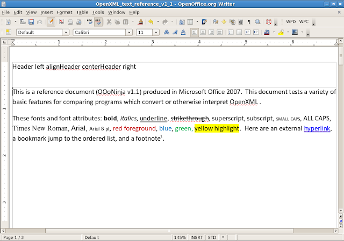
Task: Open the Format menu
Action: [x=64, y=12]
